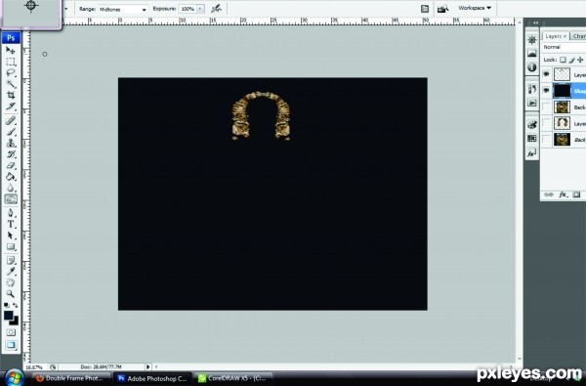Open CorelDRAW X5 from taskbar
586x386 pixels.
tap(233, 378)
